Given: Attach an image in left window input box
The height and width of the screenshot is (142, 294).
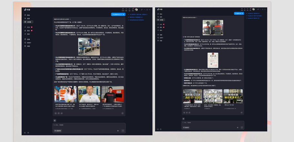Looking at the screenshot, I should tap(118, 131).
